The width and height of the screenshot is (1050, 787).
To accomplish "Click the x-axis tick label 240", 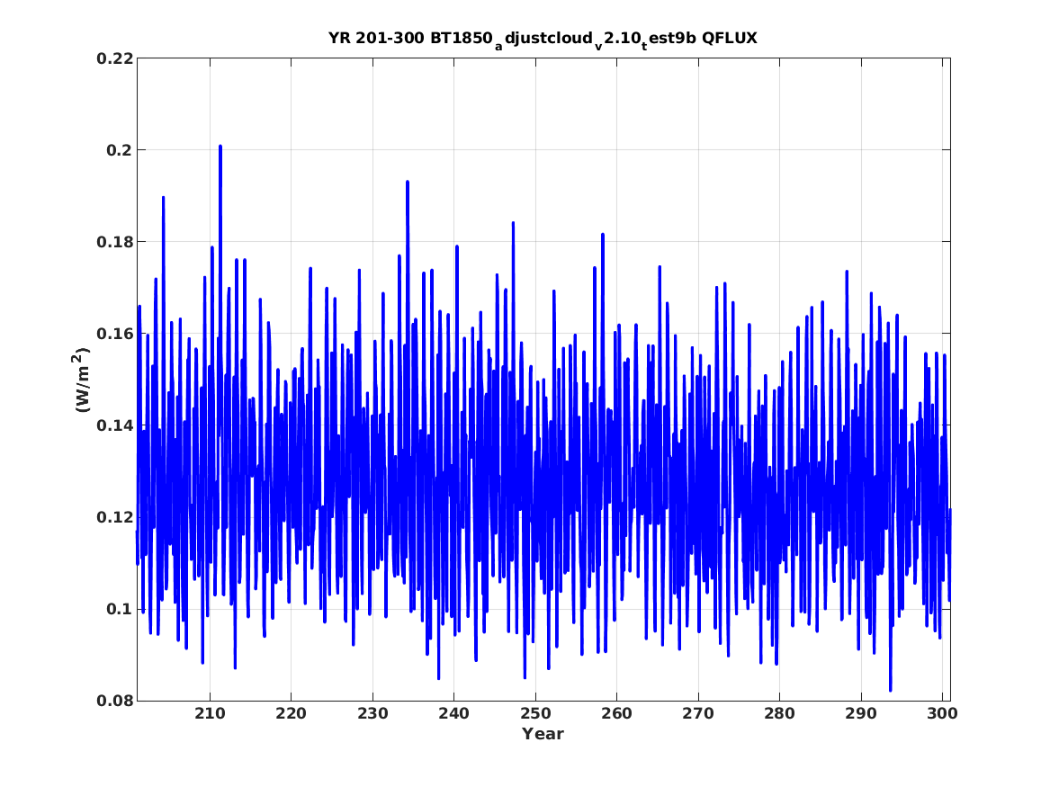I will (454, 714).
